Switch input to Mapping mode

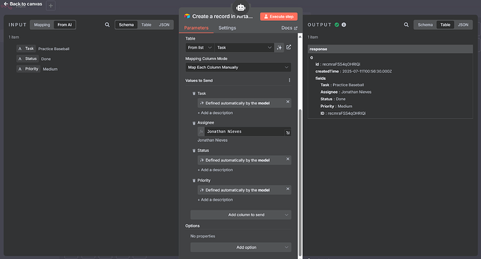[42, 25]
